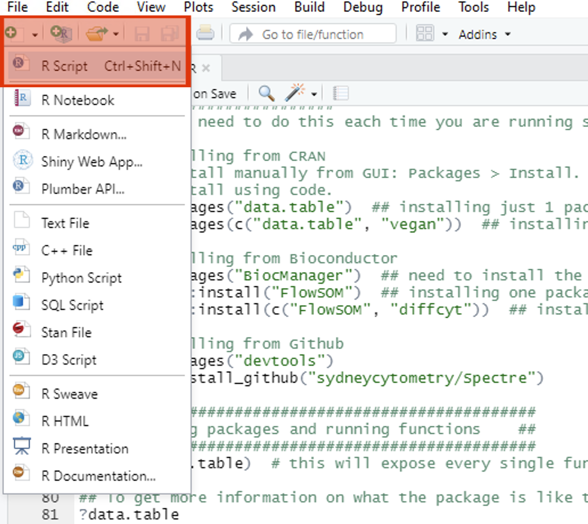Screen dimensions: 588x524
Task: Click the Print document icon
Action: 205,34
